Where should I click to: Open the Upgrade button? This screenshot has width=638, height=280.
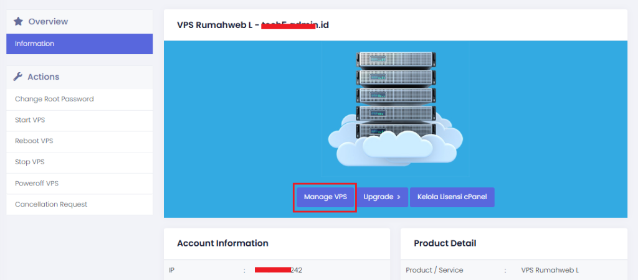point(382,197)
